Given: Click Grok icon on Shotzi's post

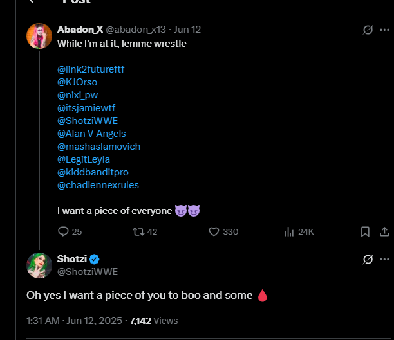Looking at the screenshot, I should click(368, 259).
